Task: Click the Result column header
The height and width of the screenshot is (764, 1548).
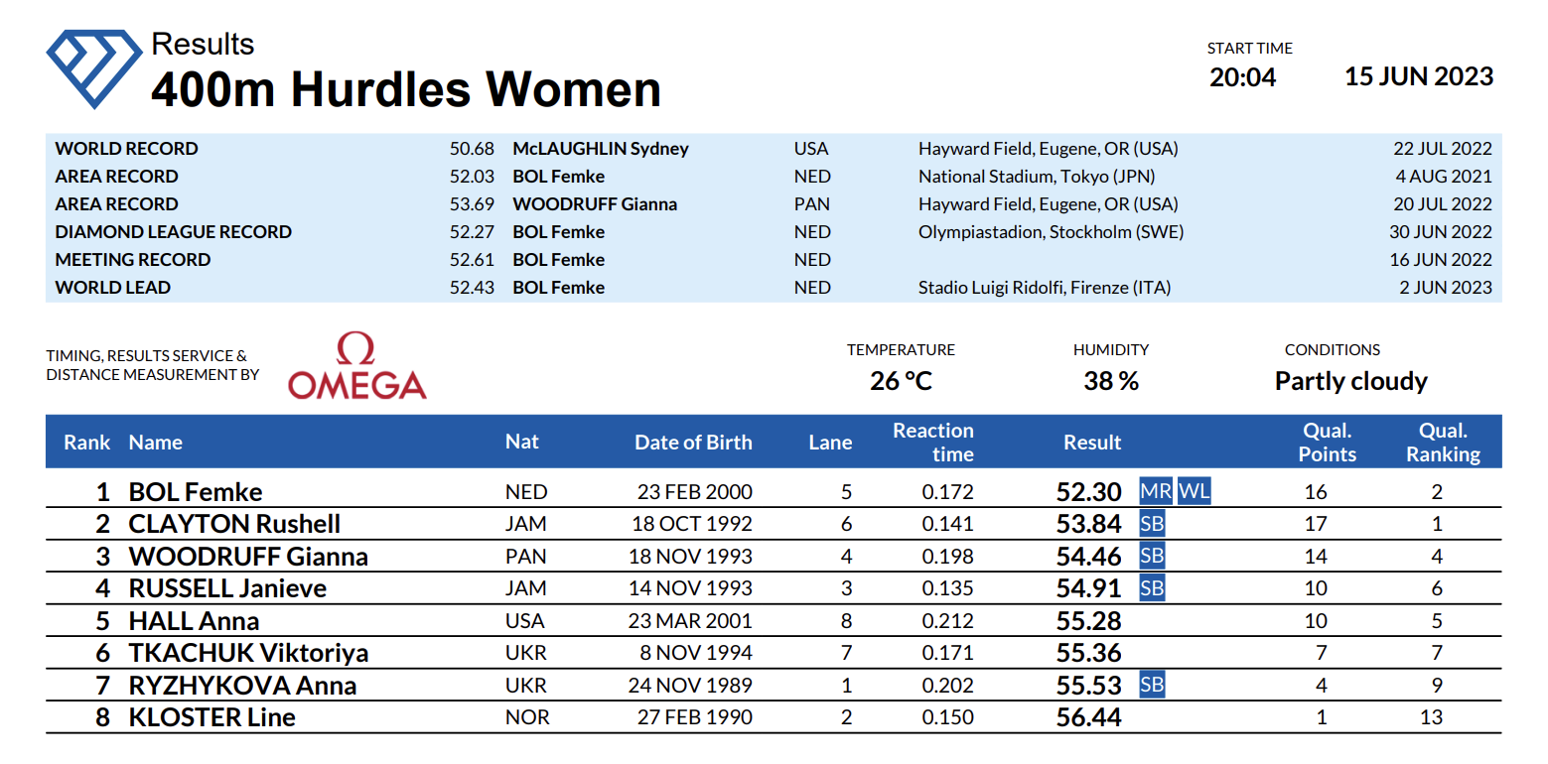Action: (1092, 443)
